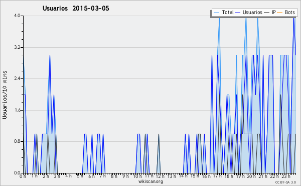
Task: Click the x-axis label '10 h'
Action: [137, 176]
